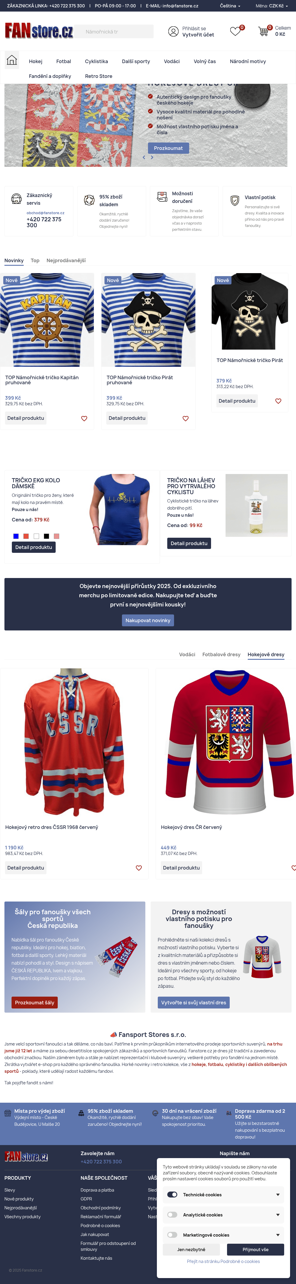Viewport: 296px width, 1284px height.
Task: Enable Marketingové cookies switch
Action: (172, 1235)
